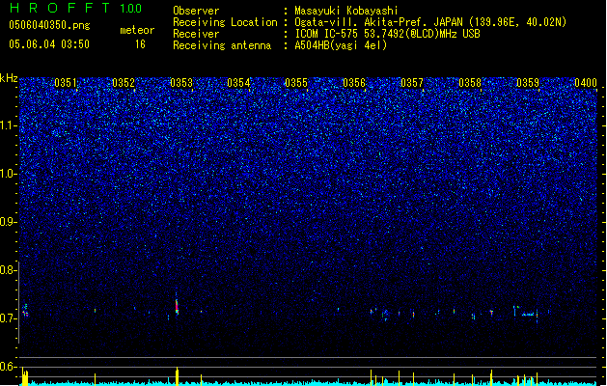Screen dimensions: 607x386
Task: Click the 0.7 kHz axis label
Action: coord(8,318)
